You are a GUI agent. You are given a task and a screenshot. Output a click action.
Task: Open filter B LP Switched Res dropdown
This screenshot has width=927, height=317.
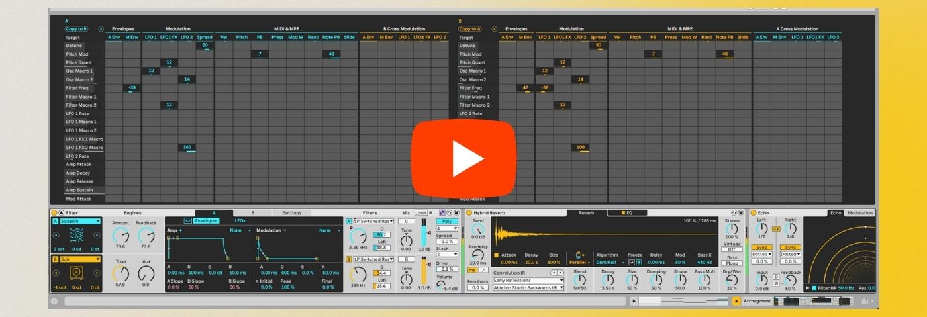click(373, 259)
